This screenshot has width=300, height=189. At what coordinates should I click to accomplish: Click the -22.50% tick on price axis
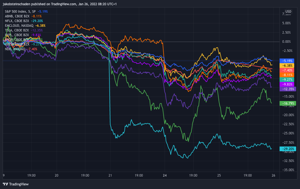(x=288, y=124)
